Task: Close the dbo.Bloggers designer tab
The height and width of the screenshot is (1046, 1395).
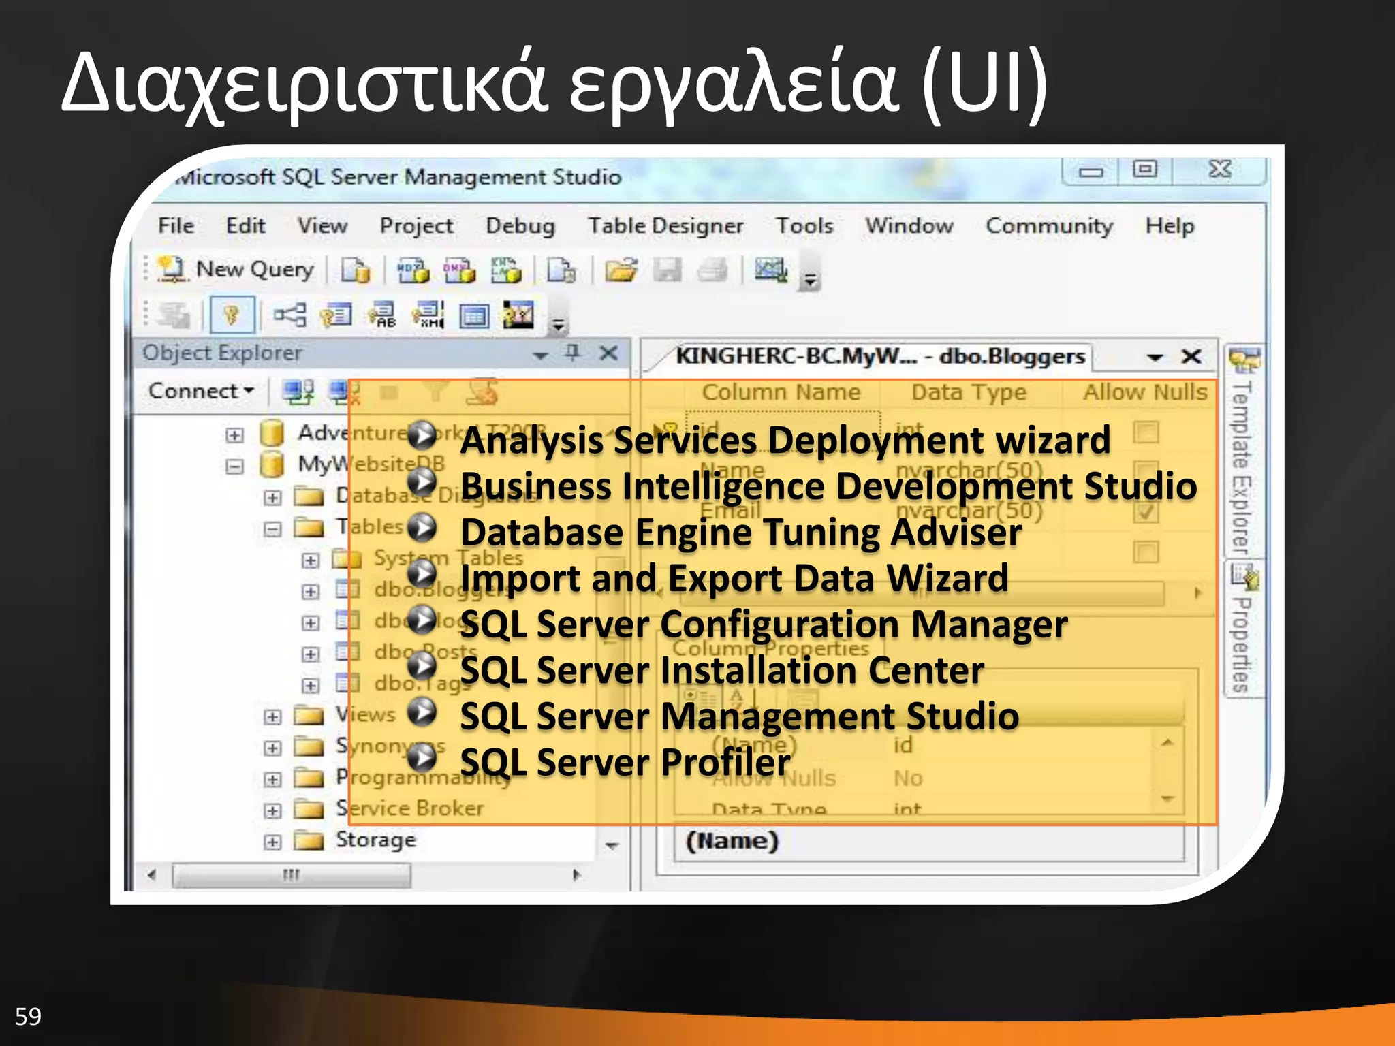Action: [1191, 356]
